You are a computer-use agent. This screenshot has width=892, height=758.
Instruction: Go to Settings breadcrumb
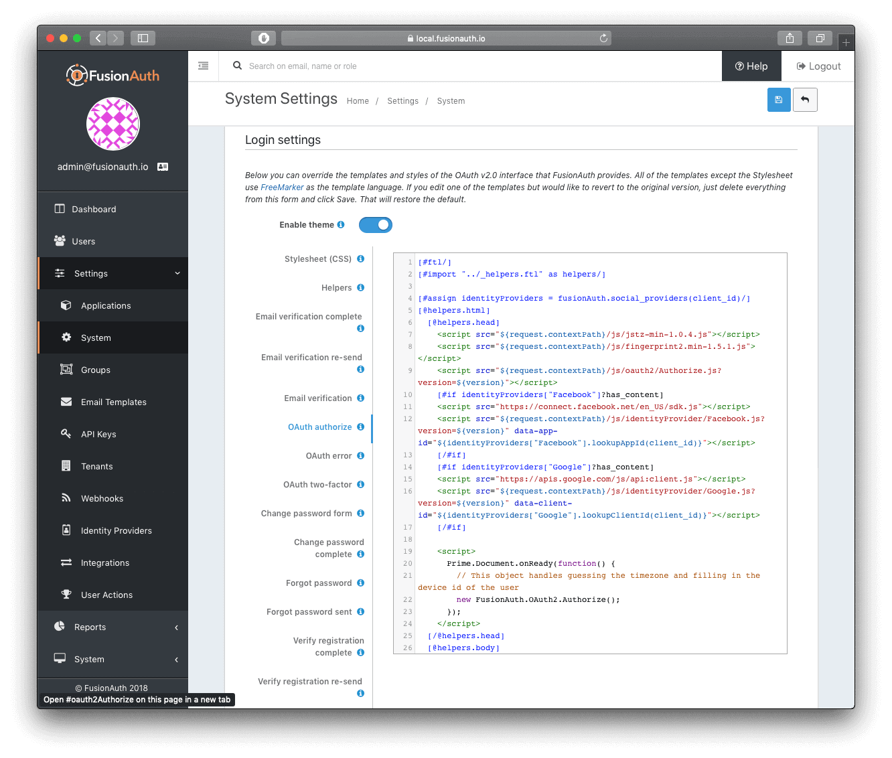(402, 101)
